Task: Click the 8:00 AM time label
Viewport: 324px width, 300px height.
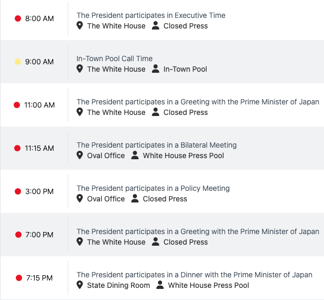Action: coord(39,18)
